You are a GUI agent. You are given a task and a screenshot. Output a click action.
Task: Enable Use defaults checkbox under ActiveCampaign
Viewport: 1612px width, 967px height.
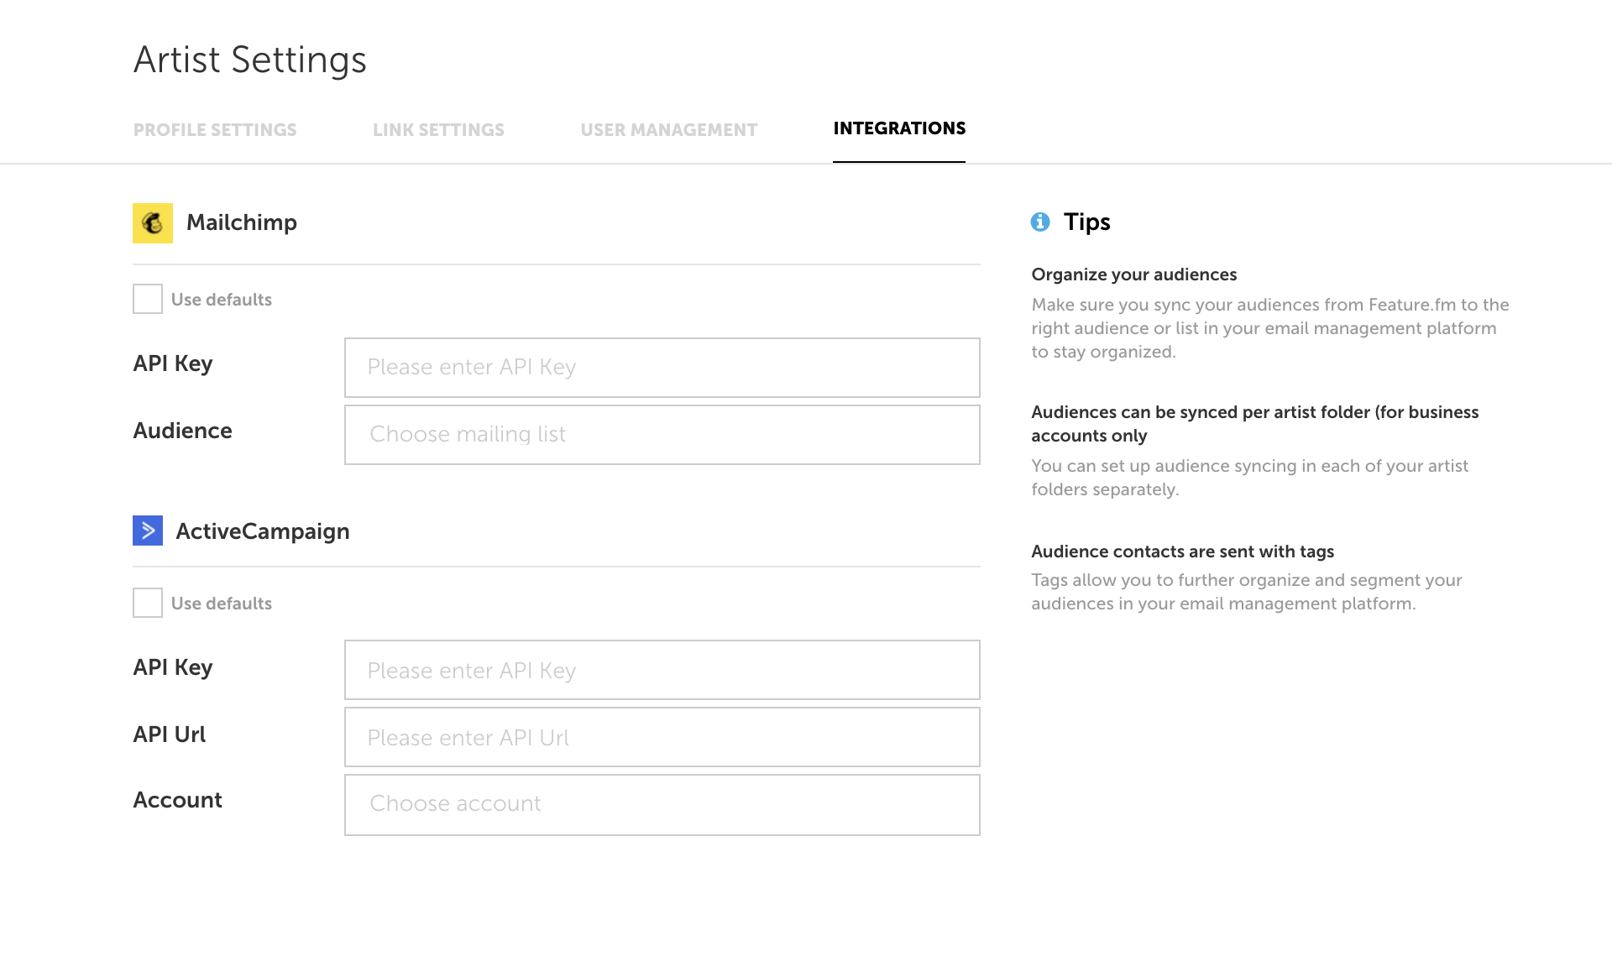point(148,603)
